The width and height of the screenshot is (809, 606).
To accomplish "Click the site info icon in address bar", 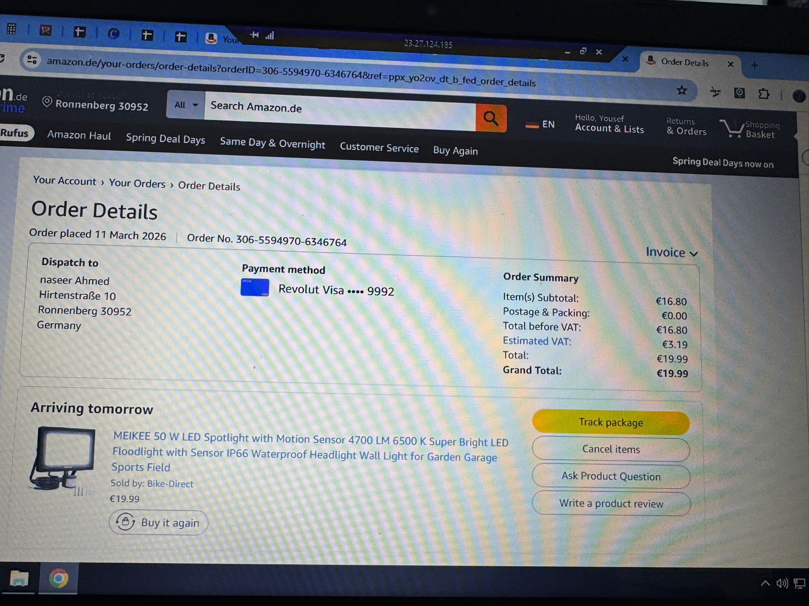I will 32,60.
